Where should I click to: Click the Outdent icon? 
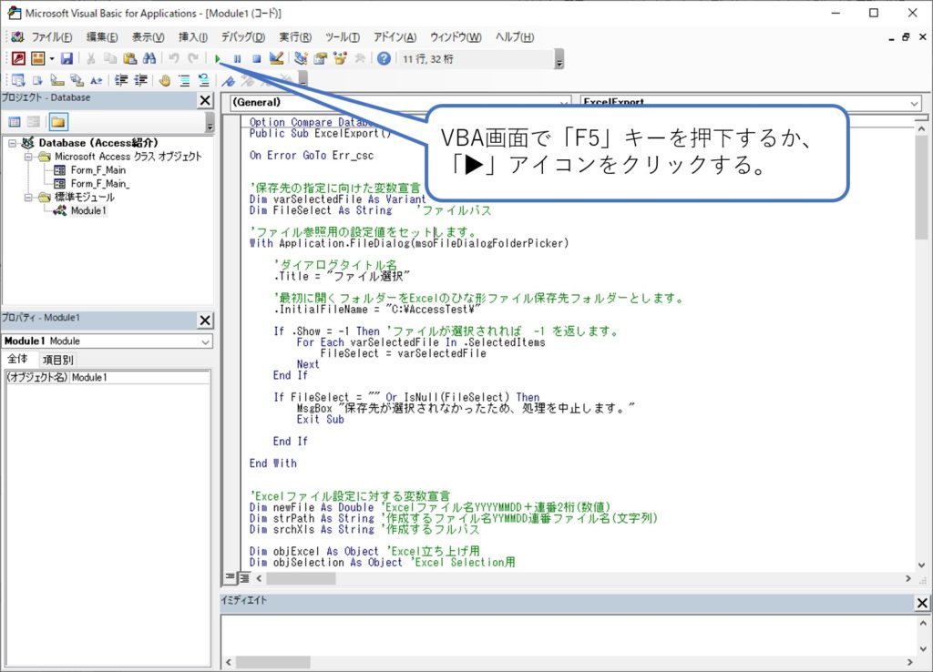click(141, 80)
